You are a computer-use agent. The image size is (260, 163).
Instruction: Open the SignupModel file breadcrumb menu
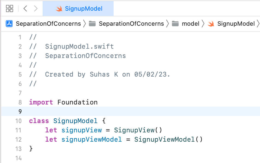click(x=236, y=24)
